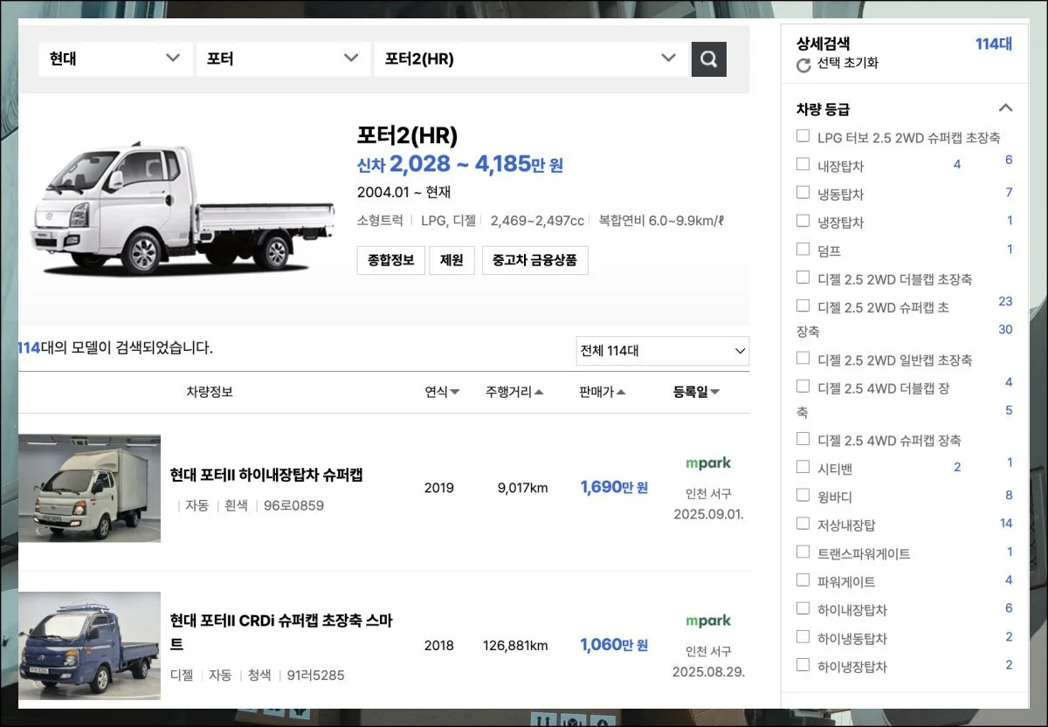
Task: Click the 제원 button
Action: [x=451, y=260]
